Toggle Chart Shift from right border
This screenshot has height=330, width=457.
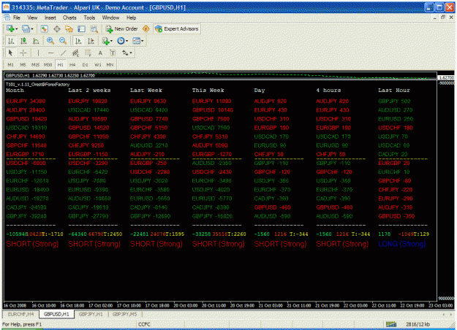(91, 41)
